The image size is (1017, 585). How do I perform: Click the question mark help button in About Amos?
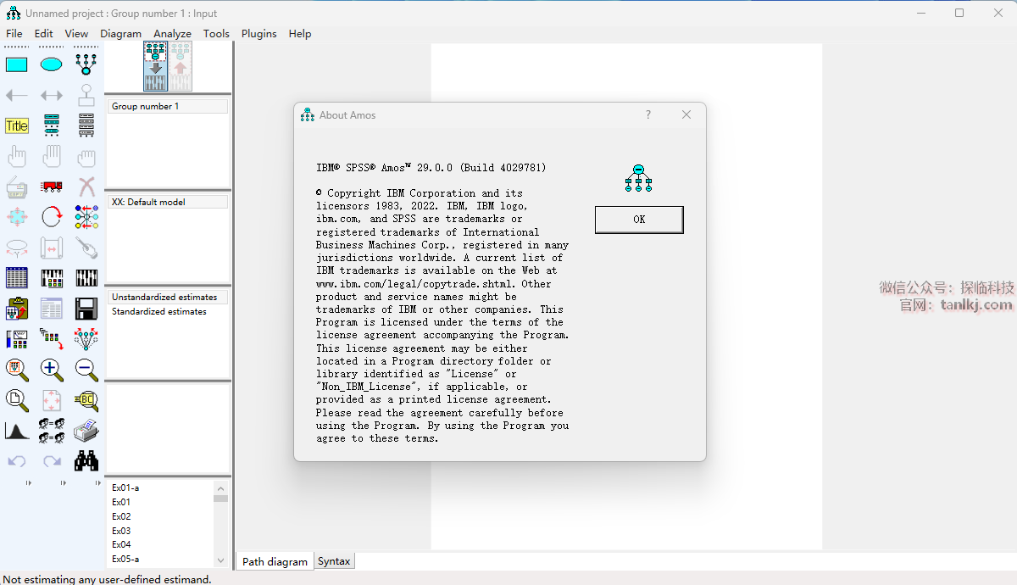[x=648, y=114]
